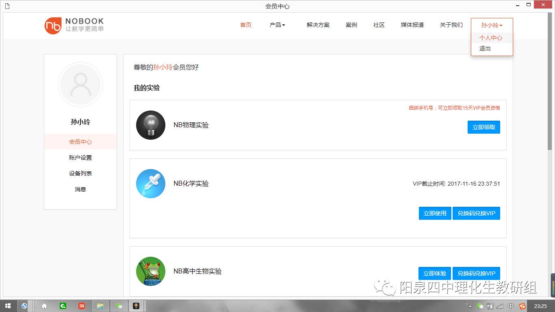The height and width of the screenshot is (312, 555).
Task: Show hidden system tray icons
Action: coord(470,306)
